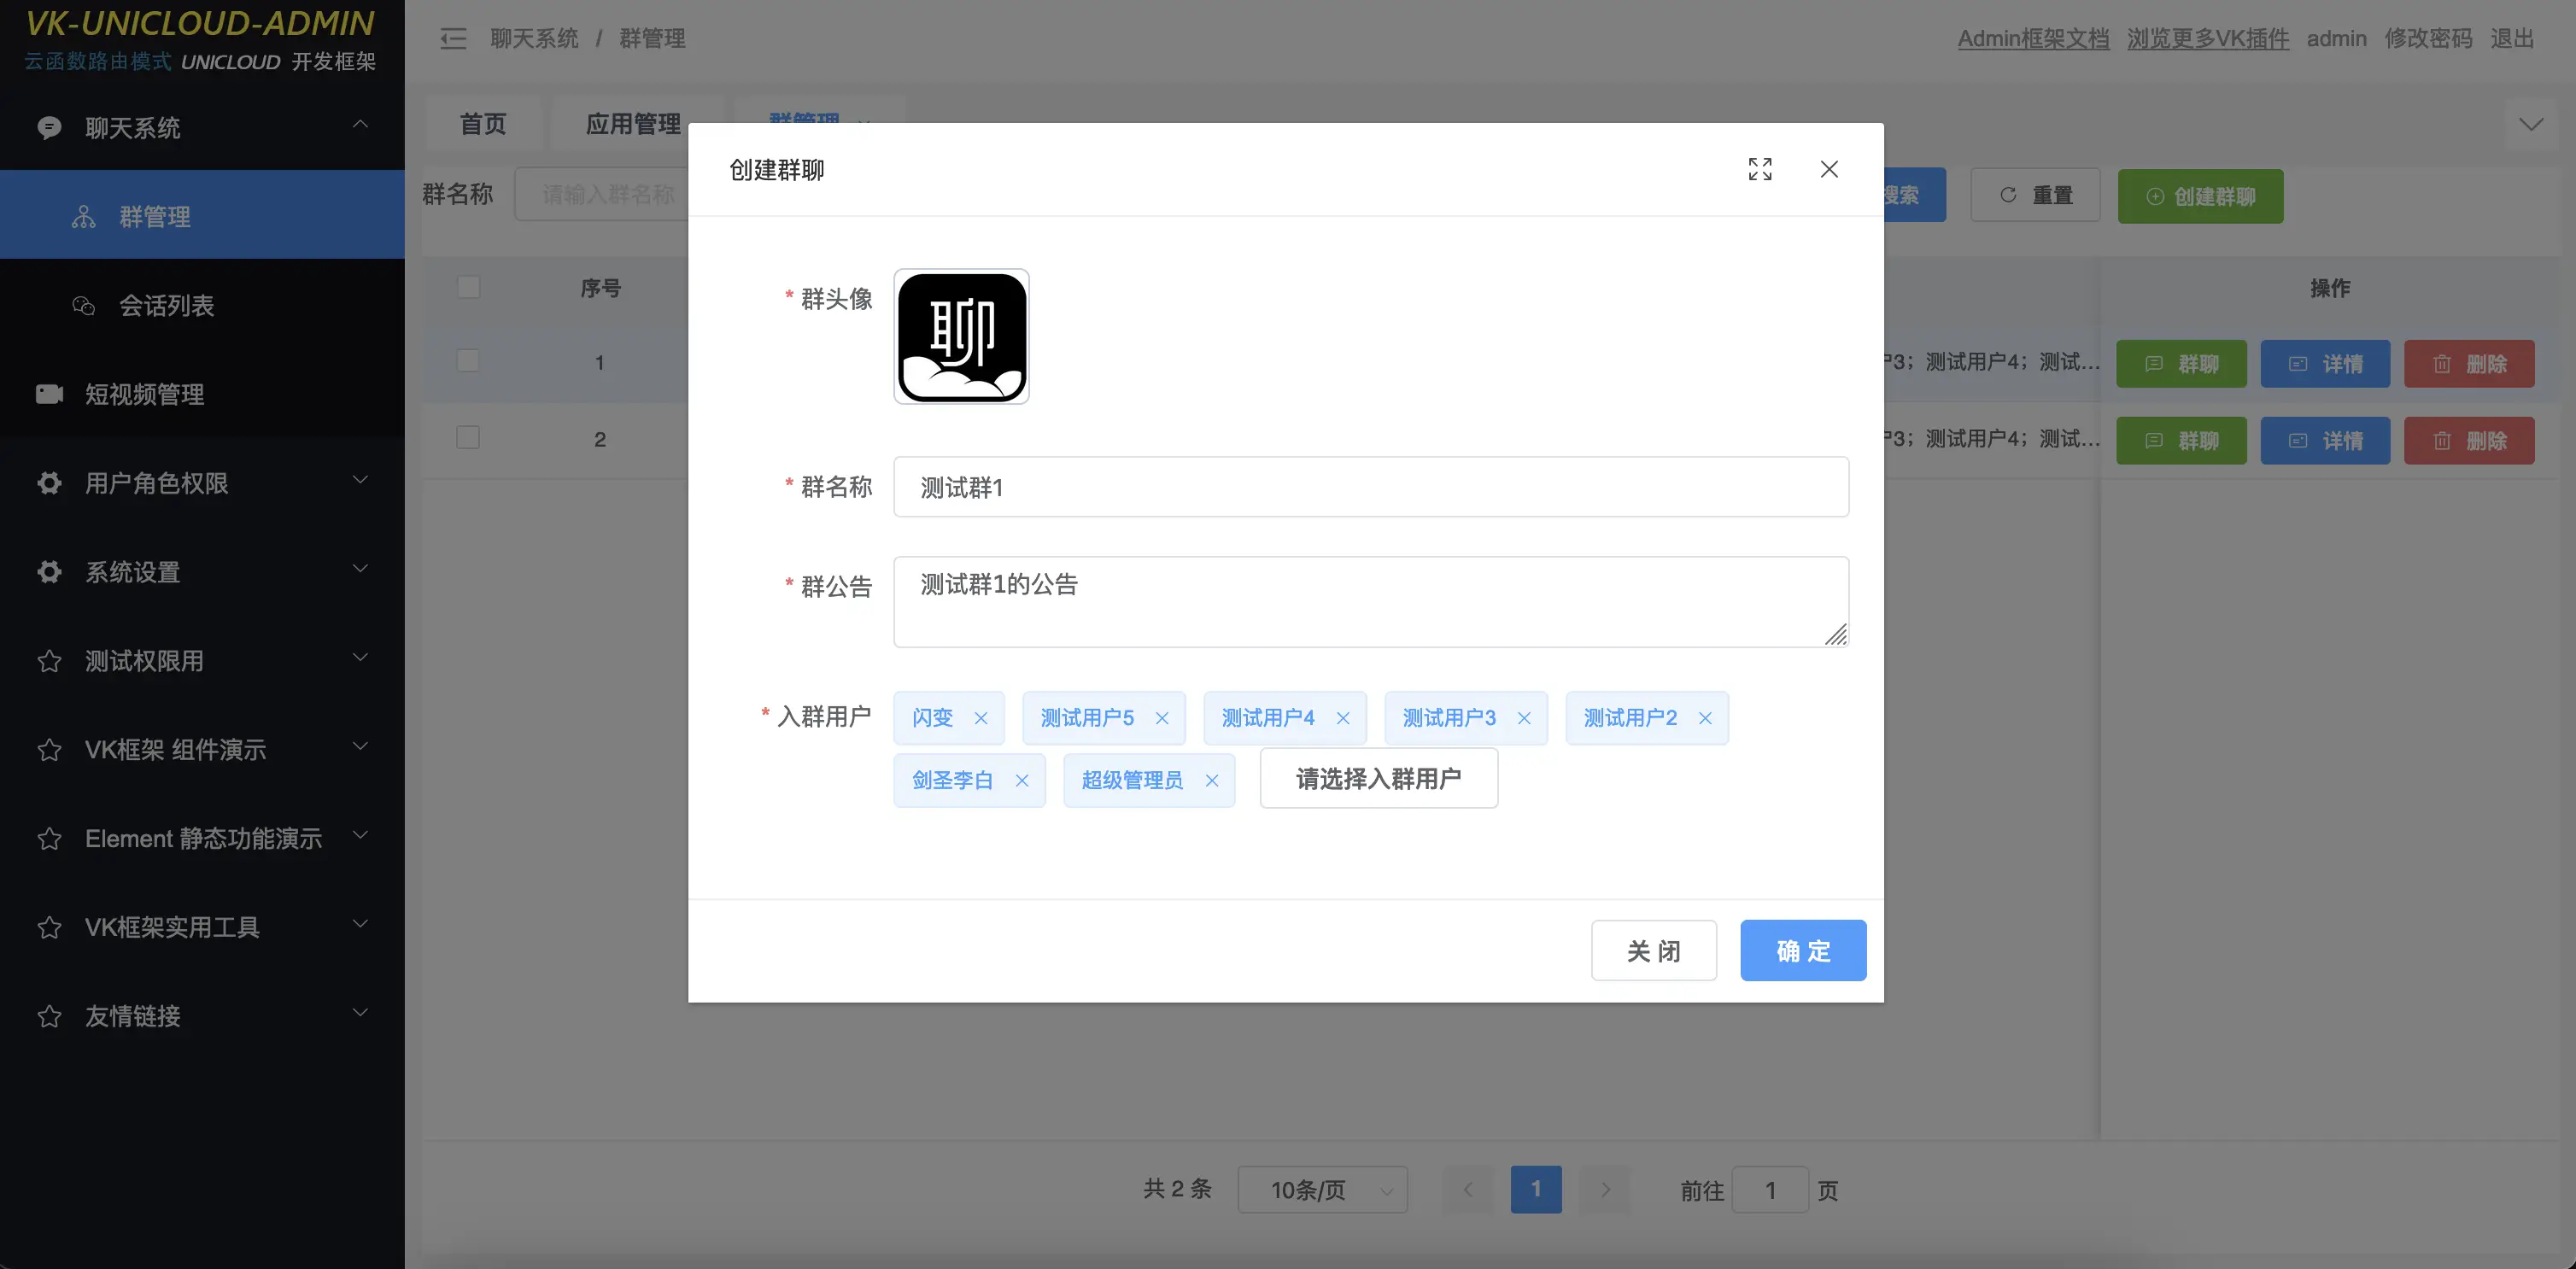Click 详情 button in row 1
The width and height of the screenshot is (2576, 1269).
(x=2325, y=363)
